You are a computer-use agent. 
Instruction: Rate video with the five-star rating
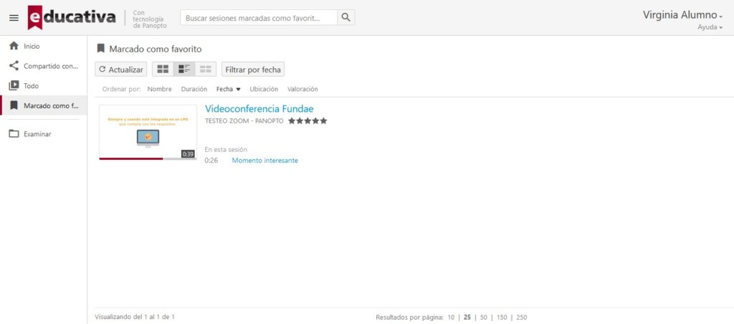(308, 121)
